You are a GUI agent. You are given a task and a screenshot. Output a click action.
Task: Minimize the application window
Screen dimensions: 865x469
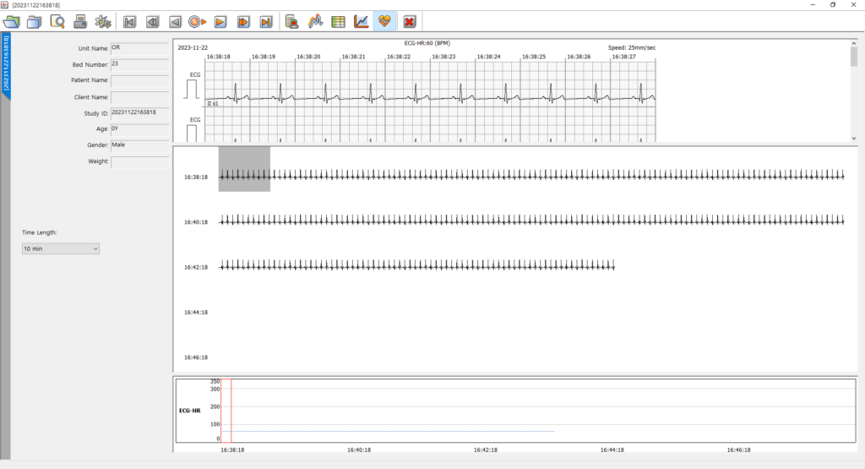pyautogui.click(x=813, y=4)
